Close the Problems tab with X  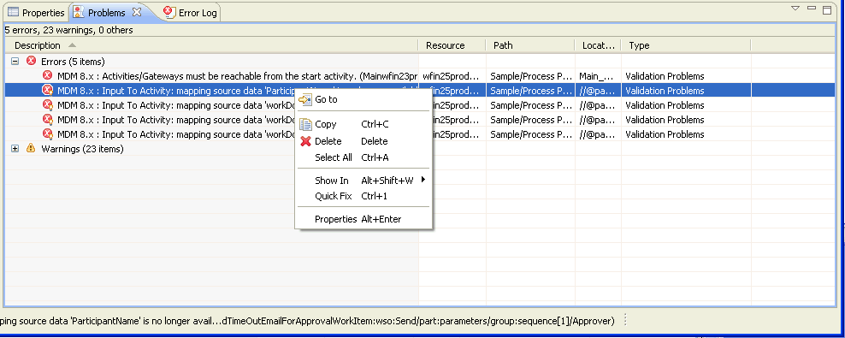click(137, 12)
